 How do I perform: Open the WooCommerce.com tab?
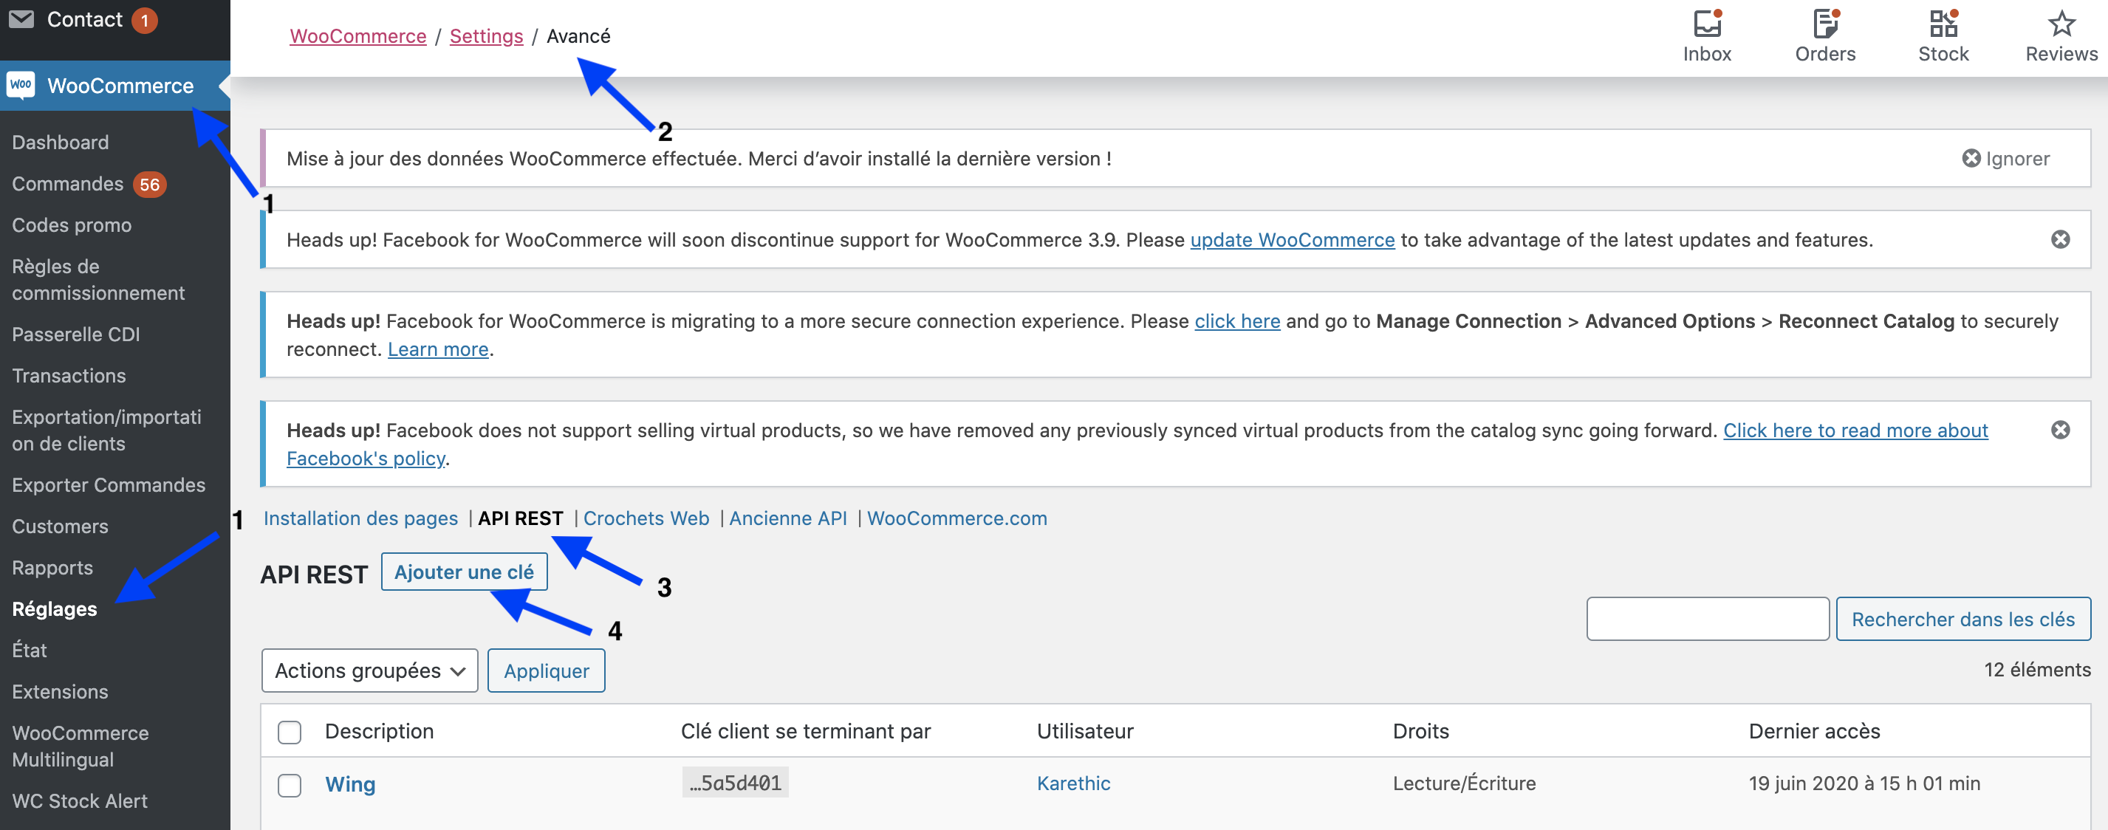[957, 518]
